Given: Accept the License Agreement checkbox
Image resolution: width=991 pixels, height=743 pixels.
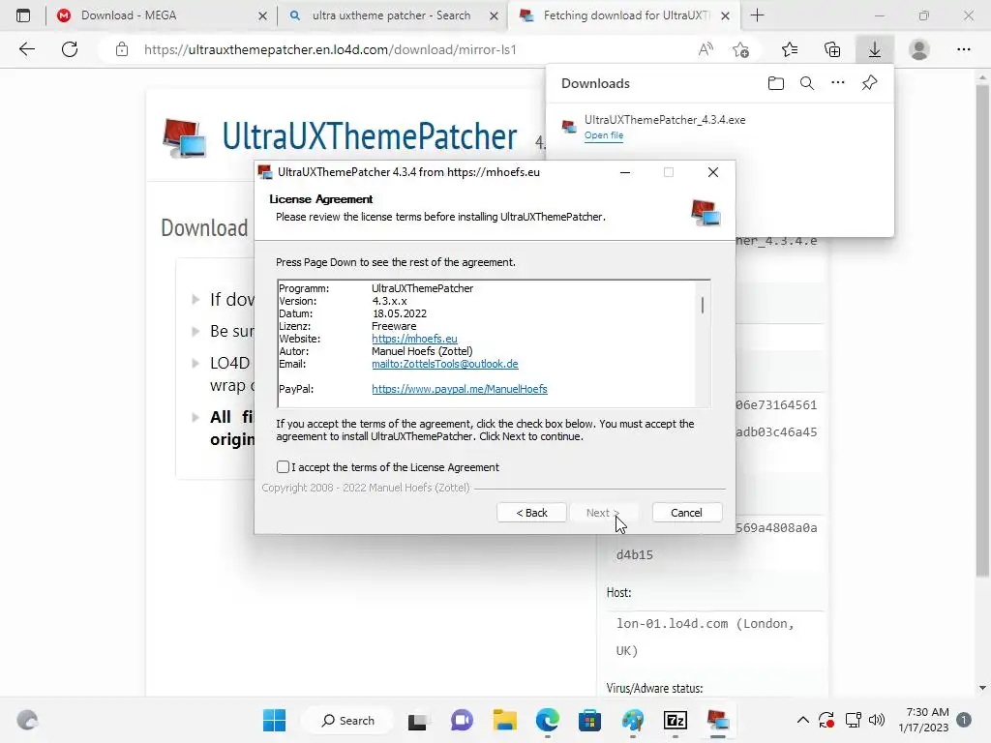Looking at the screenshot, I should pyautogui.click(x=283, y=467).
